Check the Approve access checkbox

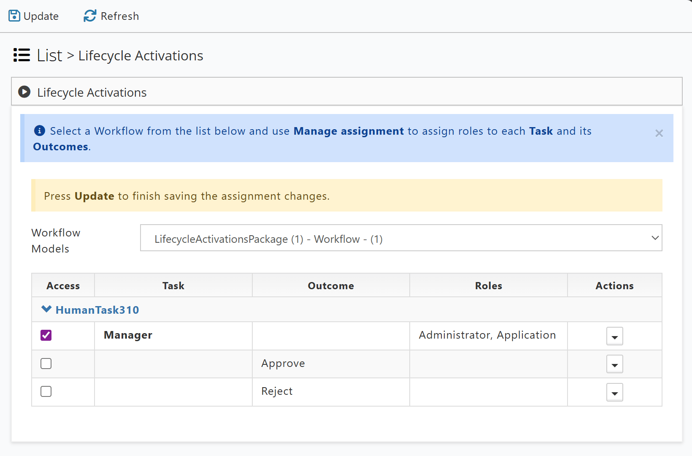46,364
